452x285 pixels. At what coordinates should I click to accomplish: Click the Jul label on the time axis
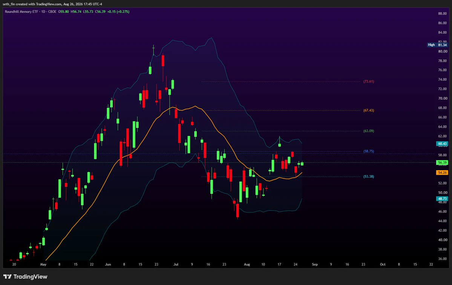pos(176,265)
